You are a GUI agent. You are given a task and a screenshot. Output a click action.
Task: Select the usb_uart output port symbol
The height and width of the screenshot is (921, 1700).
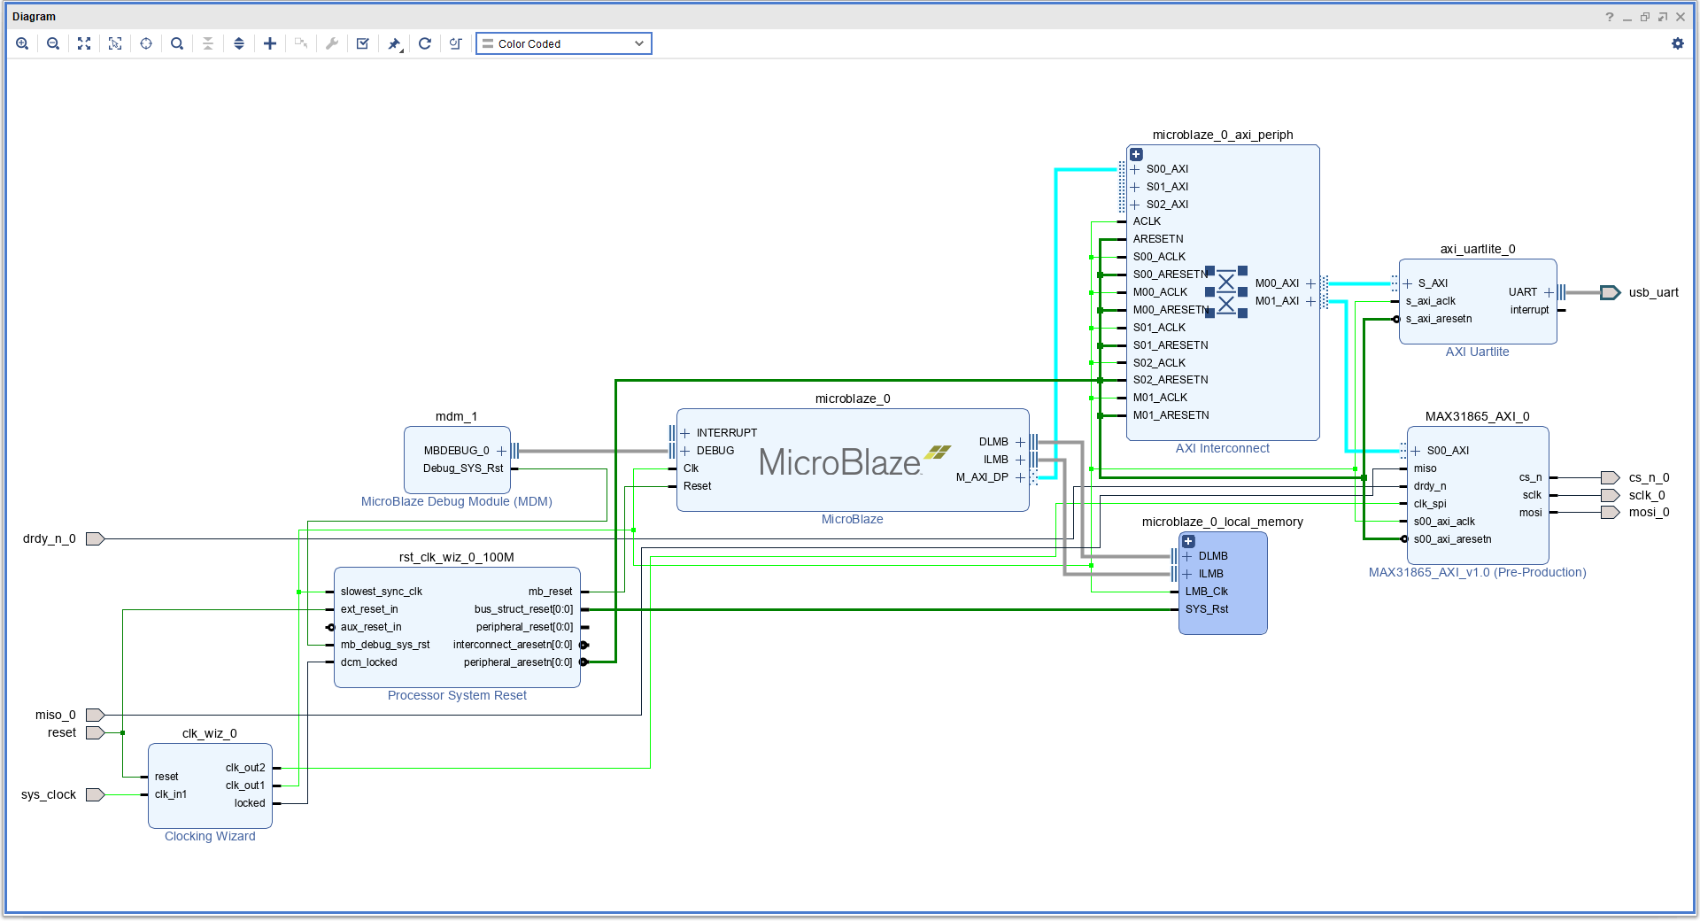[1611, 292]
